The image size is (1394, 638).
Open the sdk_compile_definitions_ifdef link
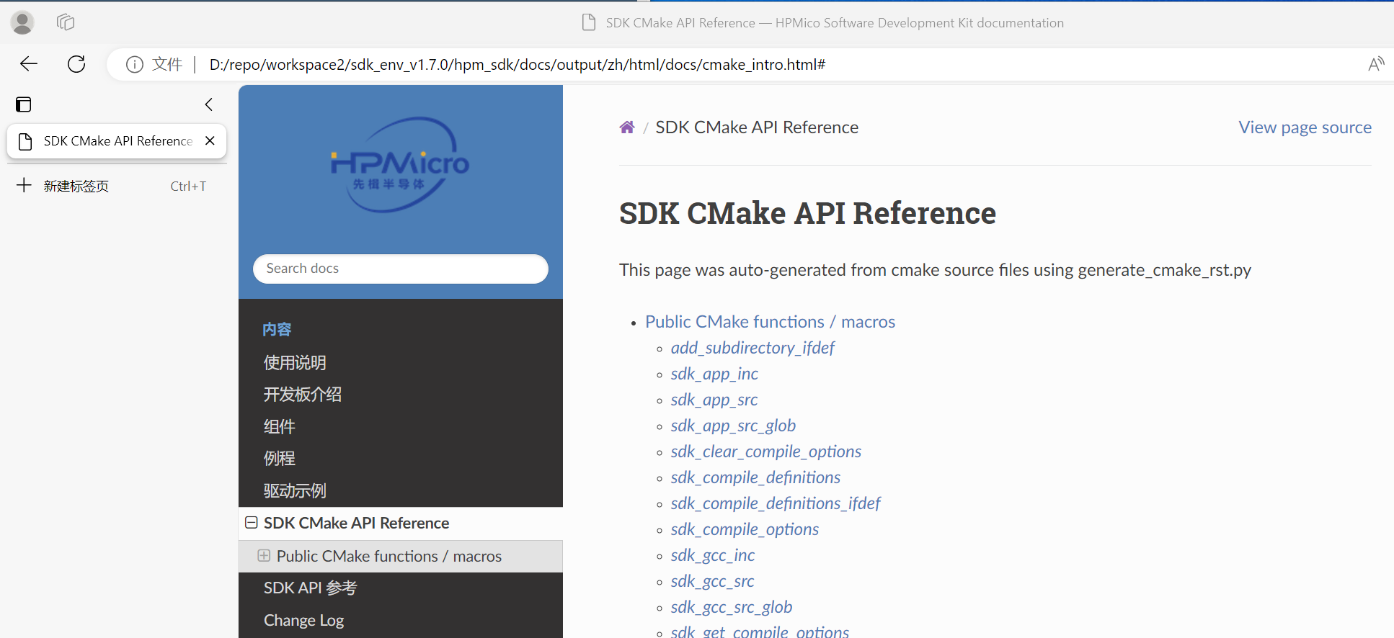point(776,503)
